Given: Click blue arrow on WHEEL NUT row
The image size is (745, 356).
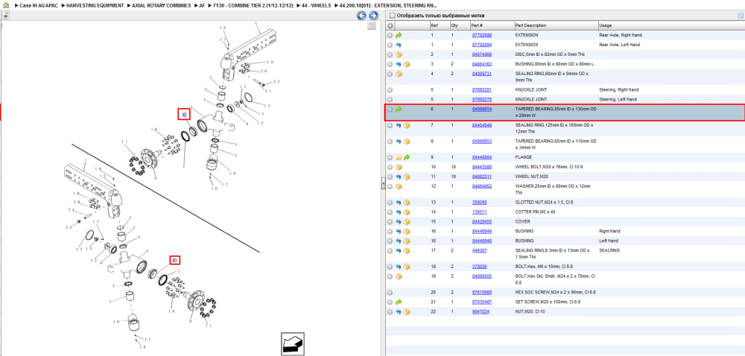Looking at the screenshot, I should pyautogui.click(x=399, y=177).
